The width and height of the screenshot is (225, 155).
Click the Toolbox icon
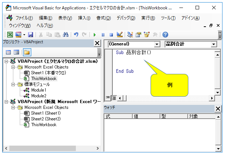click(155, 35)
